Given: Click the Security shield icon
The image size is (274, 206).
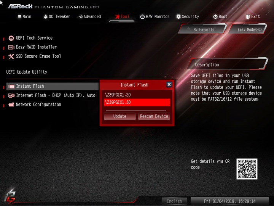Looking at the screenshot, I should pos(178,17).
